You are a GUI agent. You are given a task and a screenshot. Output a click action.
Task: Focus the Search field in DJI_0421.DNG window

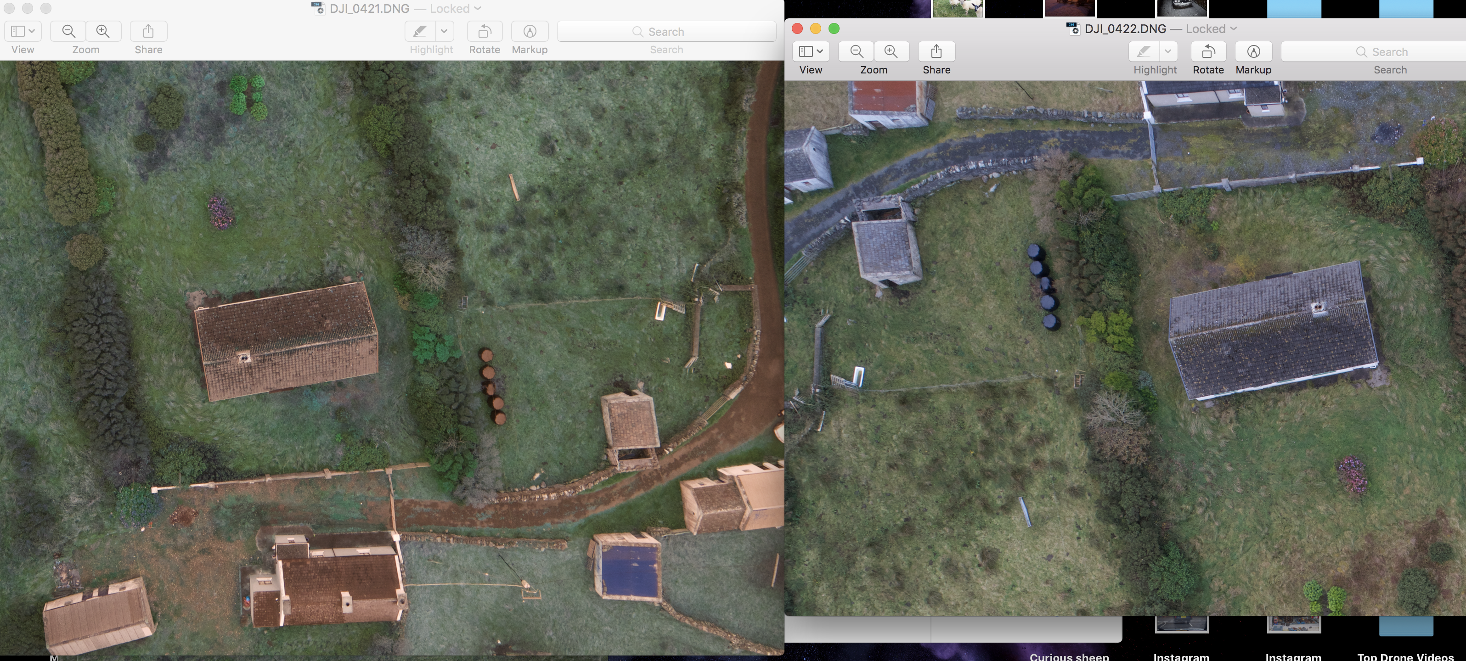tap(666, 31)
